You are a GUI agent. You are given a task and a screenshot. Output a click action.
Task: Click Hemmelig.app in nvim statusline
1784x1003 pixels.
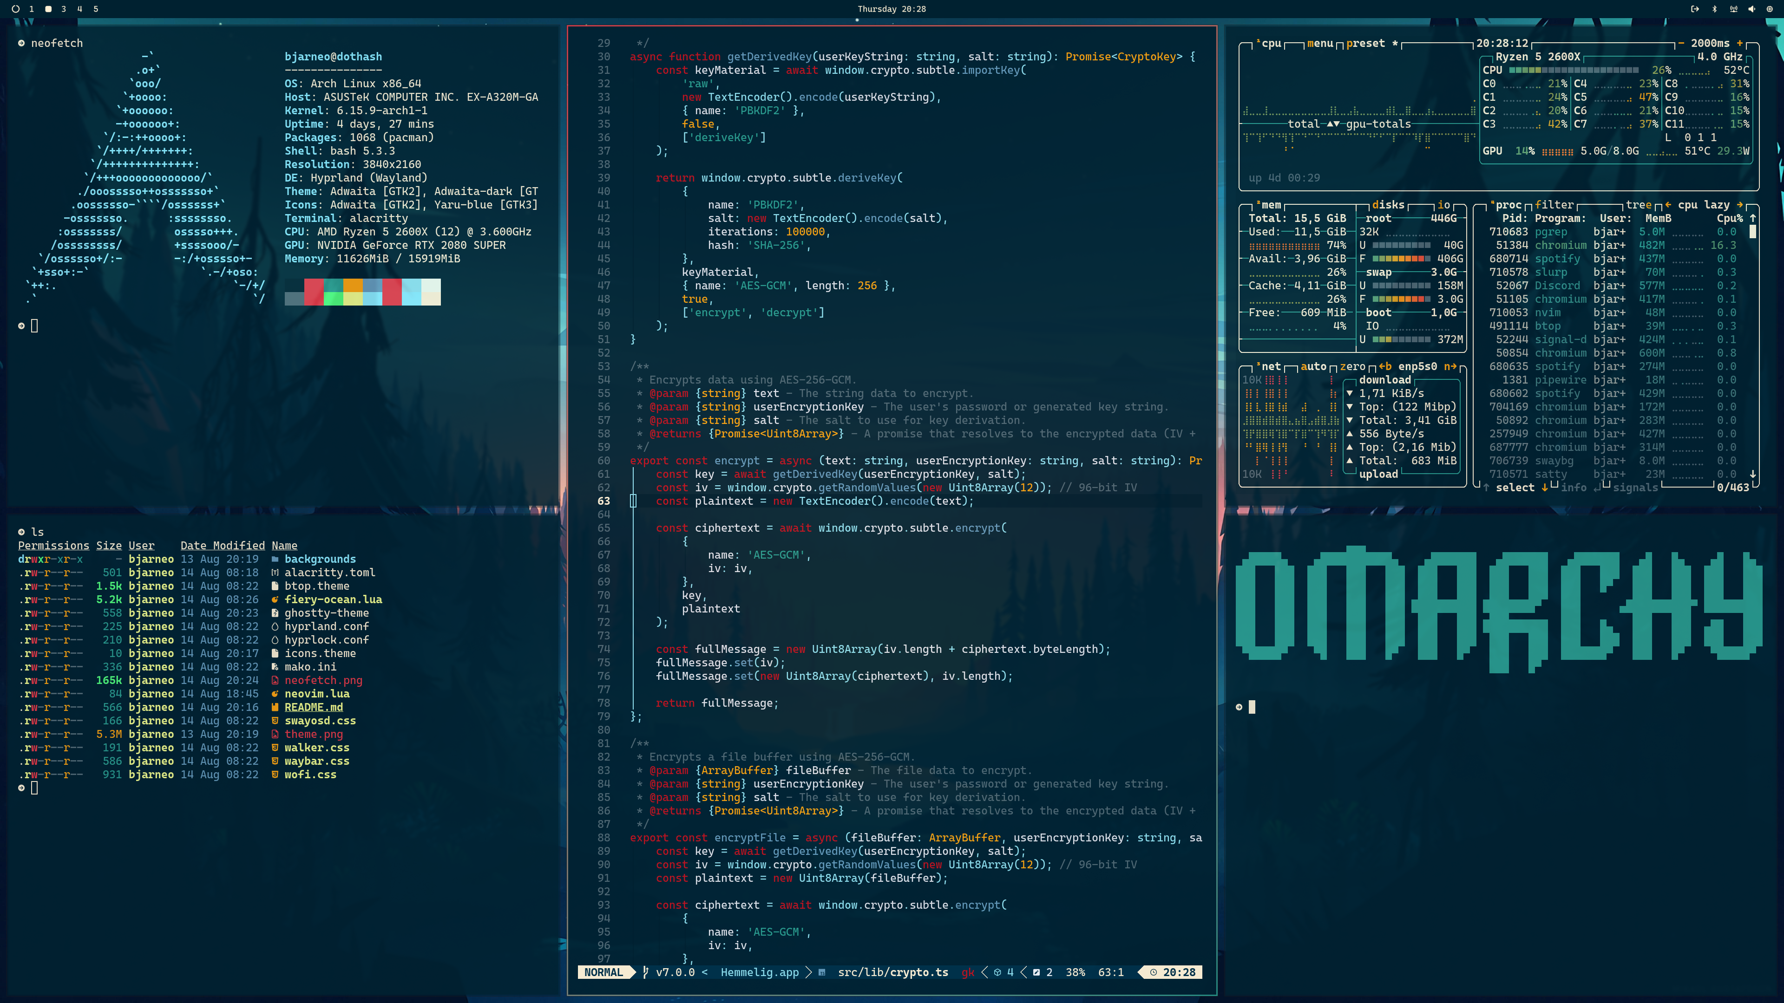pos(760,972)
